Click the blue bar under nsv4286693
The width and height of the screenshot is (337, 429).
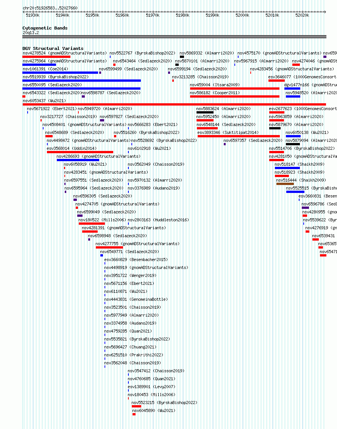pyautogui.click(x=78, y=160)
